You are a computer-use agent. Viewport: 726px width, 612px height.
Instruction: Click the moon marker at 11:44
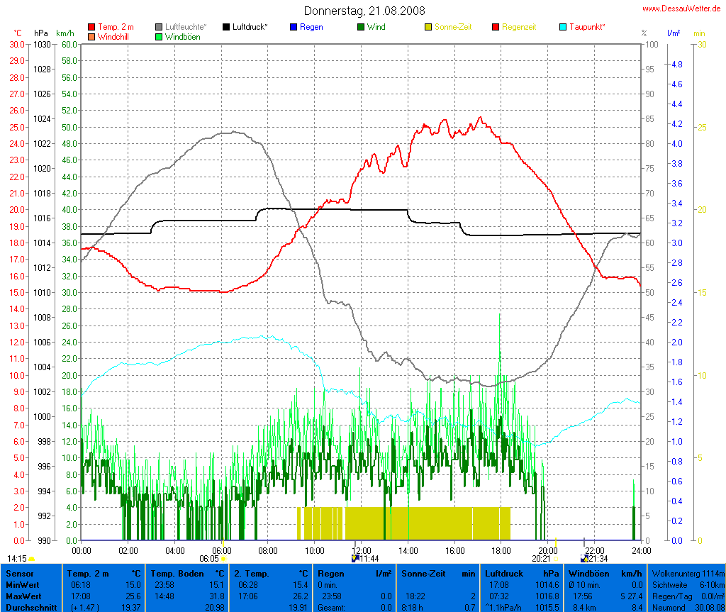click(356, 559)
